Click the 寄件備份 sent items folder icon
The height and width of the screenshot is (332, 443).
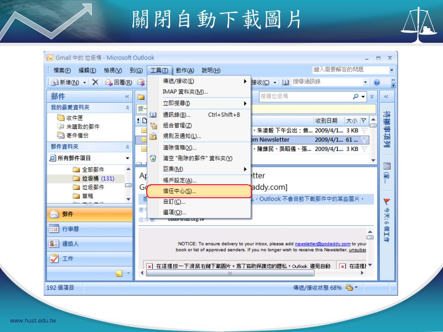(x=61, y=135)
